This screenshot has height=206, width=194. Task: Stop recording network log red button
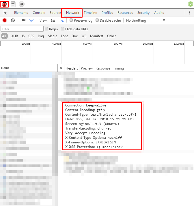pyautogui.click(x=5, y=20)
